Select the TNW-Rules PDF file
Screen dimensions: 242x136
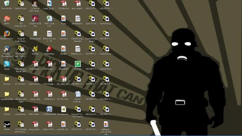click(35, 109)
